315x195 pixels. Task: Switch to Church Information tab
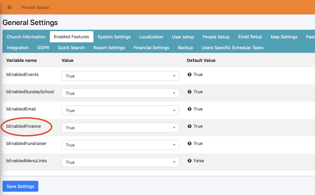tap(26, 37)
